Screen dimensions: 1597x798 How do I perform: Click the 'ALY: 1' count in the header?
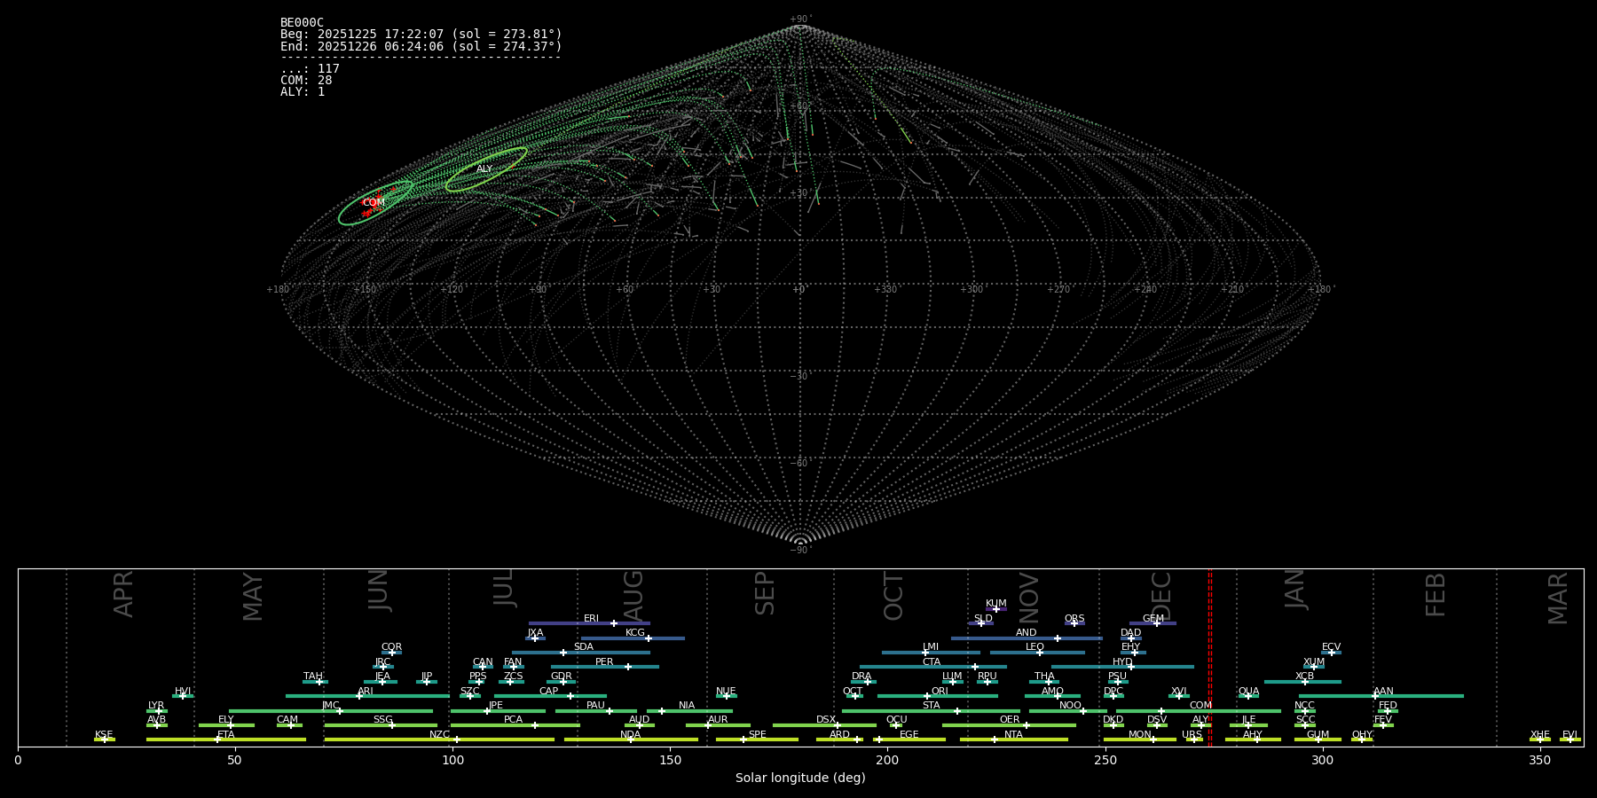303,92
